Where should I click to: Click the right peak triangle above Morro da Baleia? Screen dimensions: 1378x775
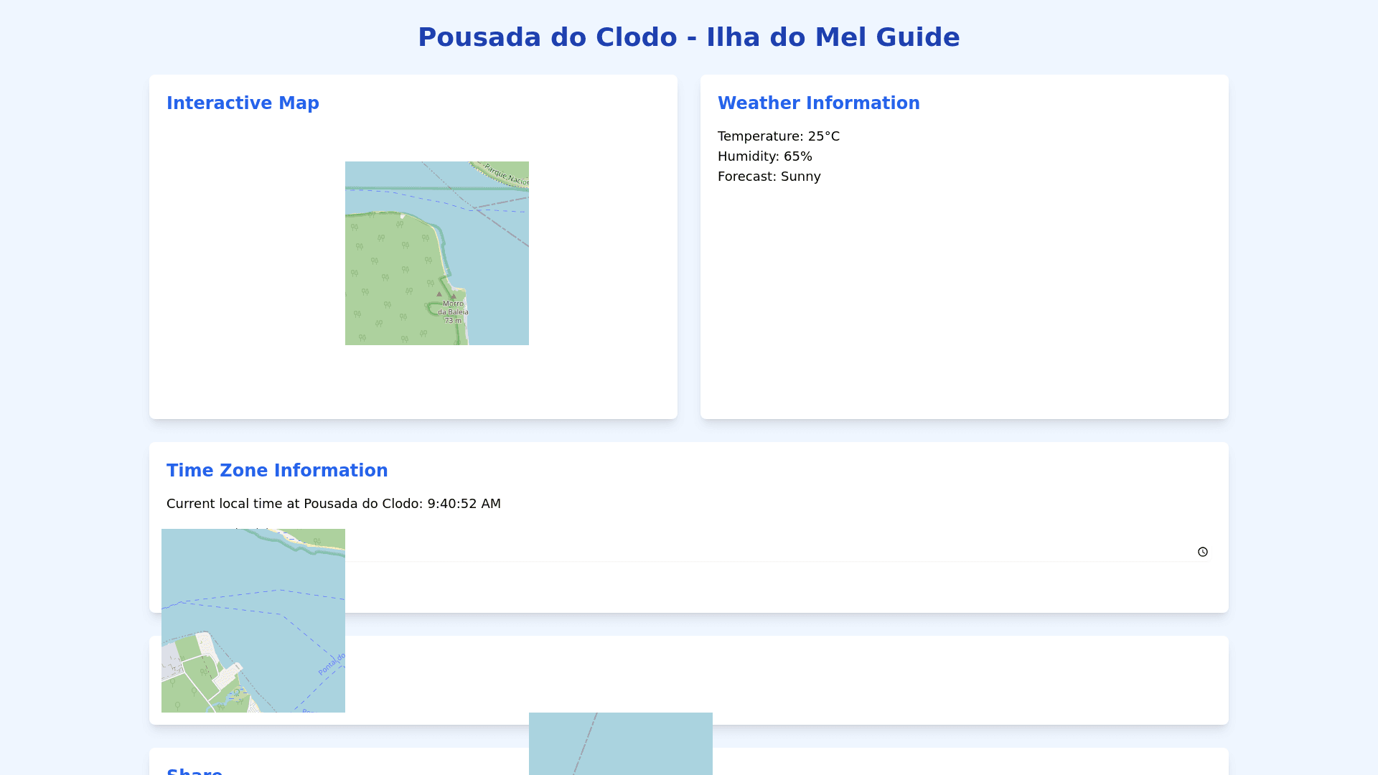coord(453,296)
